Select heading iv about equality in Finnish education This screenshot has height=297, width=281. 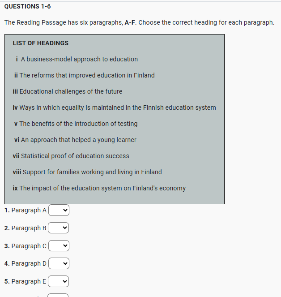(115, 108)
